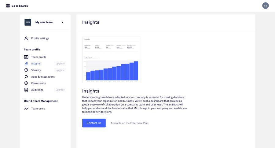275x148 pixels.
Task: Click the Team users person icon
Action: pyautogui.click(x=26, y=109)
